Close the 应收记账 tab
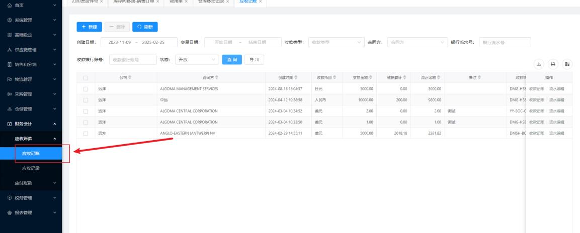 pyautogui.click(x=260, y=2)
